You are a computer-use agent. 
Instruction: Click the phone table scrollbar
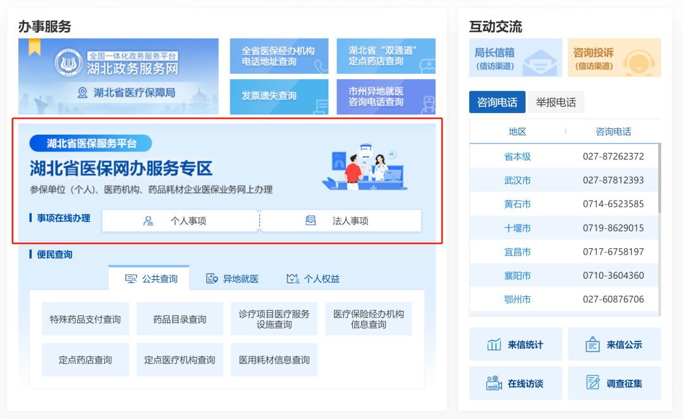click(660, 178)
